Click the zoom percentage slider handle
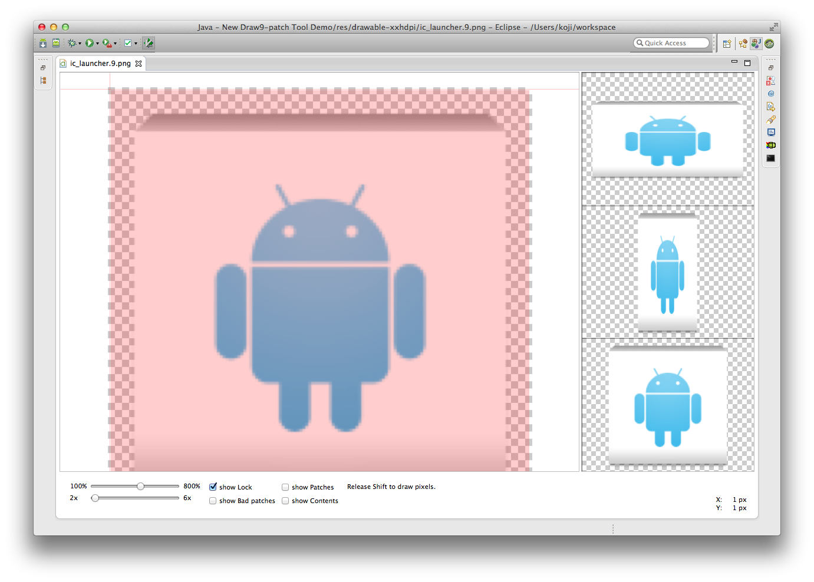The width and height of the screenshot is (814, 582). [x=140, y=486]
